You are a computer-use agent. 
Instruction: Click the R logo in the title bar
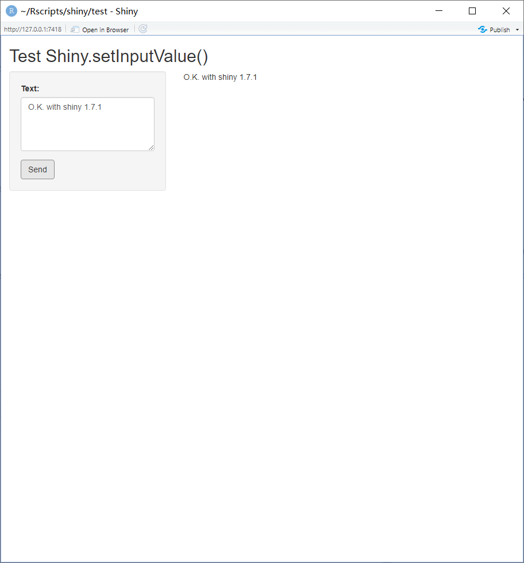(11, 11)
